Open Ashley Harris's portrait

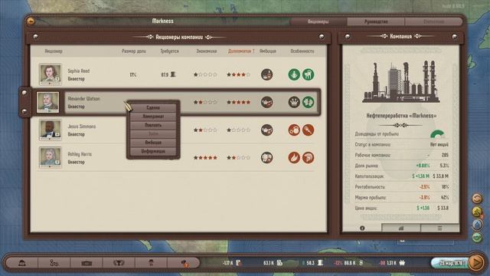coord(50,157)
